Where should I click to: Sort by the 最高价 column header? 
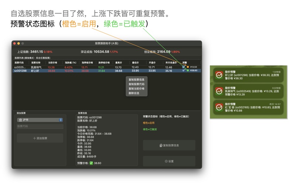tap(118, 63)
